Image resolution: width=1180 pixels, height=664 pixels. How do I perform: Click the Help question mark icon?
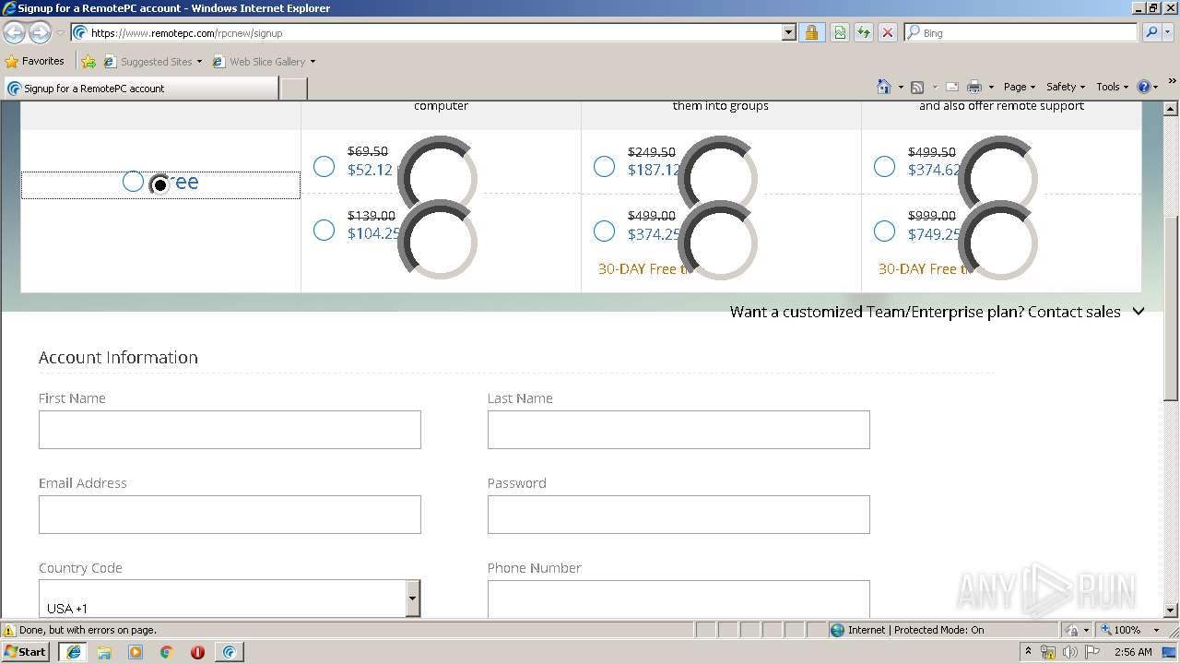tap(1144, 87)
